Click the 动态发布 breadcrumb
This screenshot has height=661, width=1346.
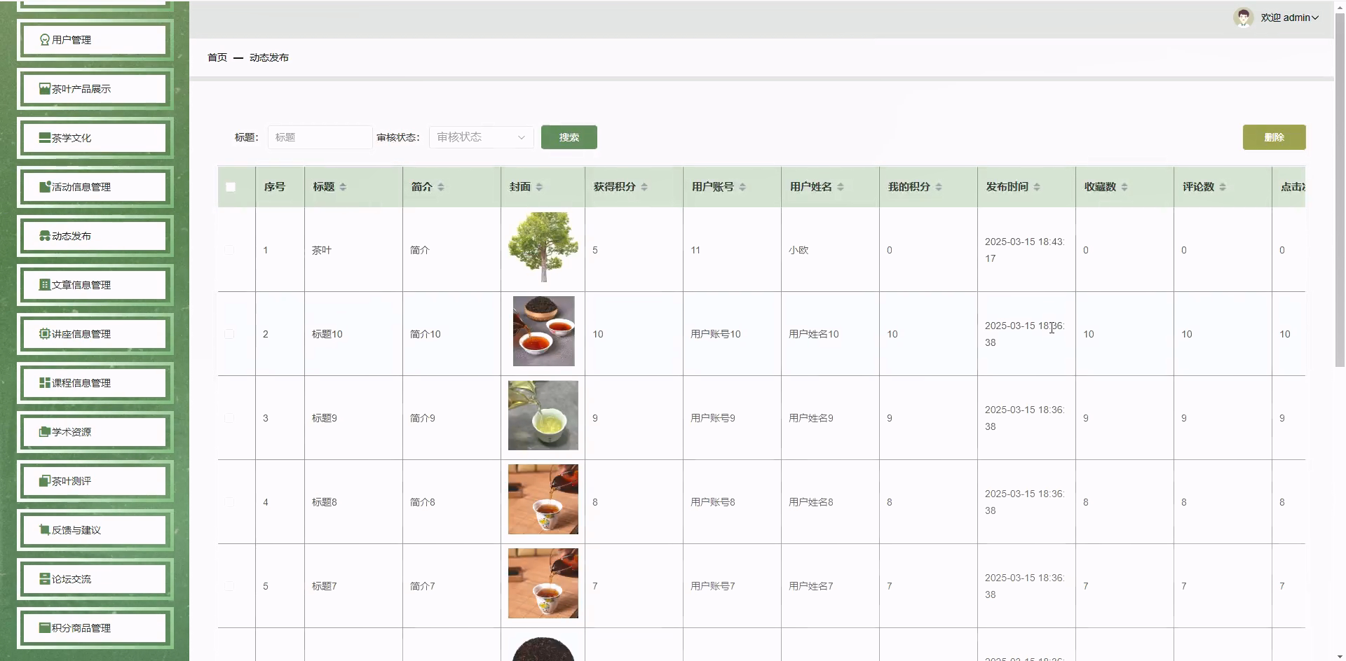(x=269, y=57)
